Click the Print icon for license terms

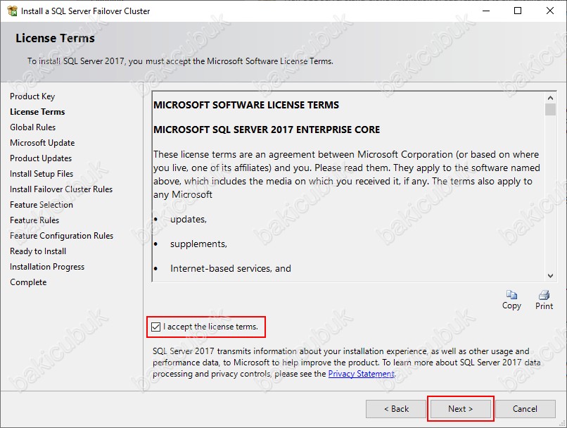[x=544, y=295]
